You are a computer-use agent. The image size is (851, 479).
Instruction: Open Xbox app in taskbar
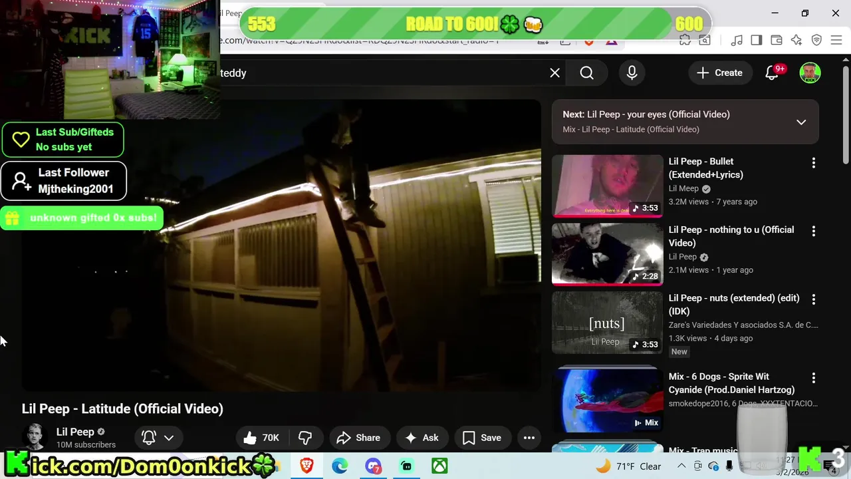tap(439, 466)
